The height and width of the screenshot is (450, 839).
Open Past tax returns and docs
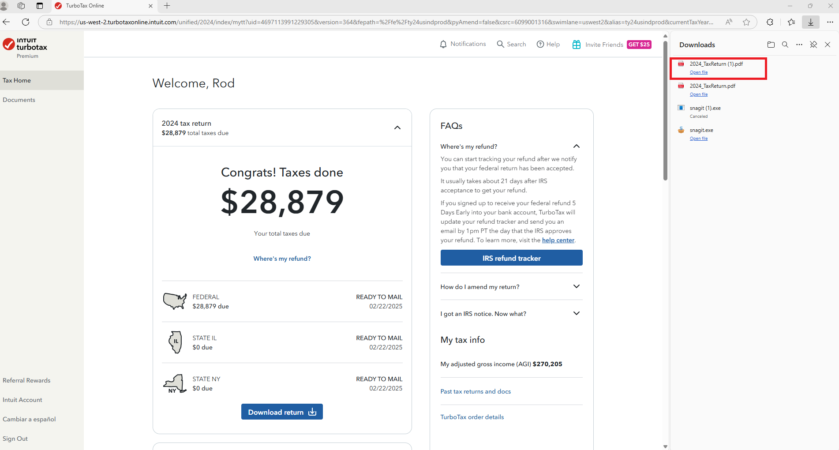476,391
